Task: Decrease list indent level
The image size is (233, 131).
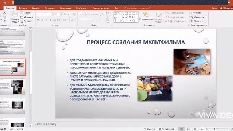Action: (x=93, y=14)
